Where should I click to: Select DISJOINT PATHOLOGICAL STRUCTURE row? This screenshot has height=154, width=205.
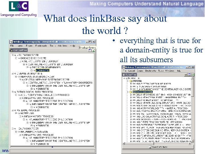(163, 103)
